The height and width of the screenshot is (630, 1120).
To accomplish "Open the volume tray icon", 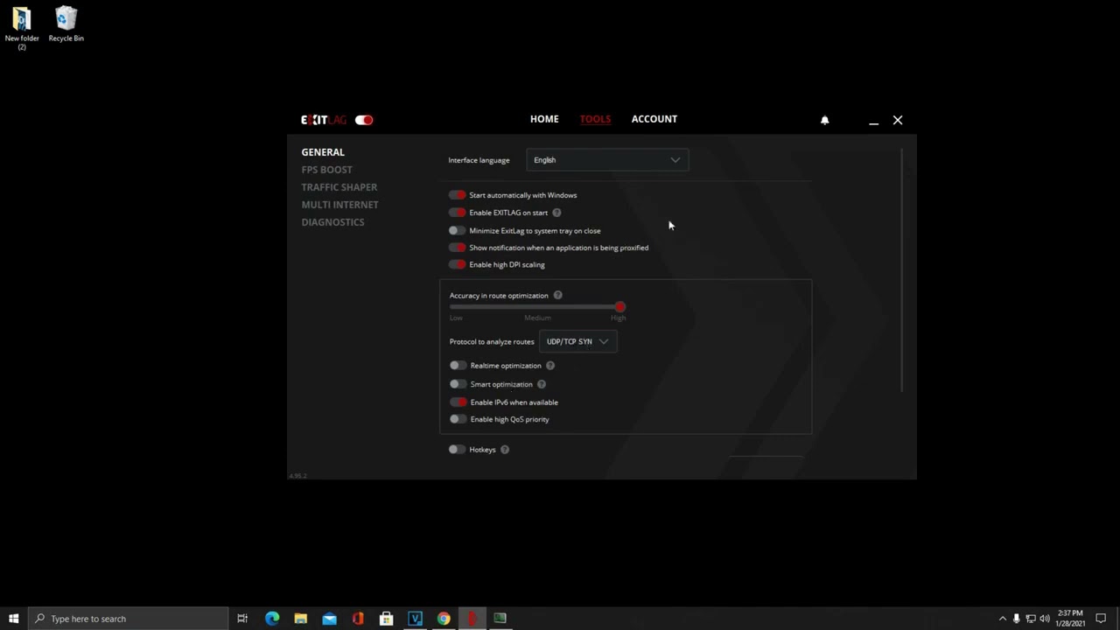I will (1045, 619).
